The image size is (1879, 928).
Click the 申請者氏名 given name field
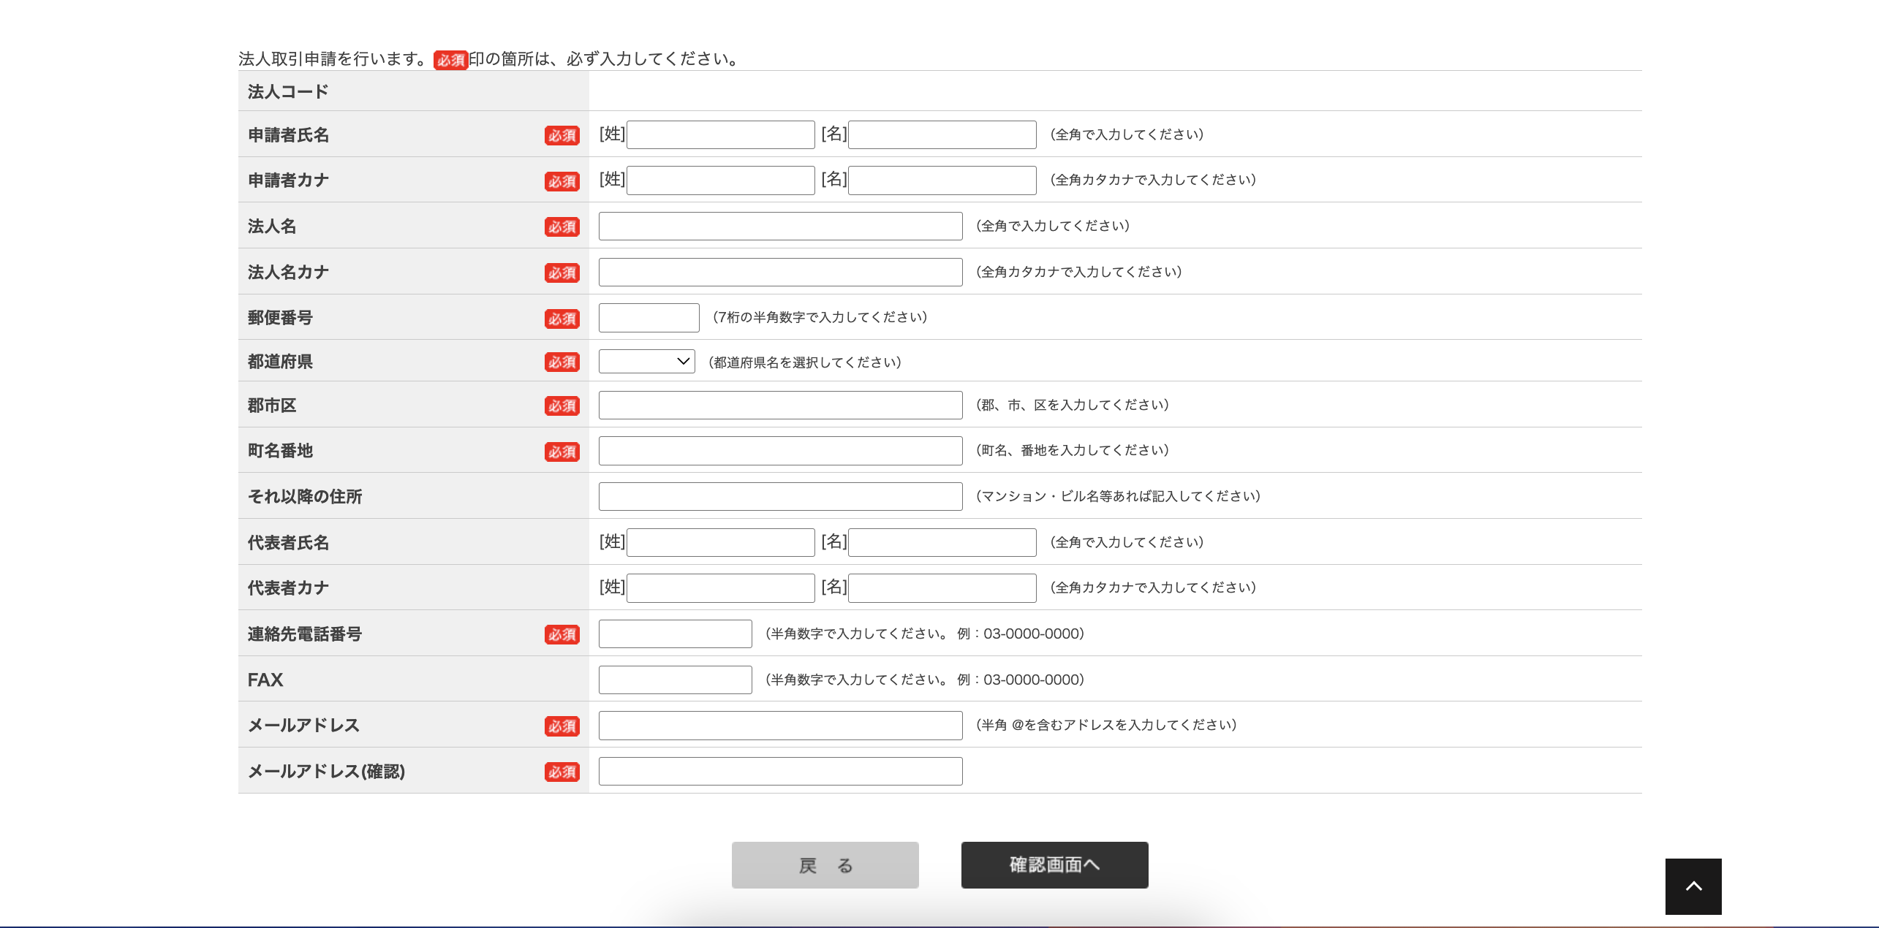pyautogui.click(x=942, y=134)
